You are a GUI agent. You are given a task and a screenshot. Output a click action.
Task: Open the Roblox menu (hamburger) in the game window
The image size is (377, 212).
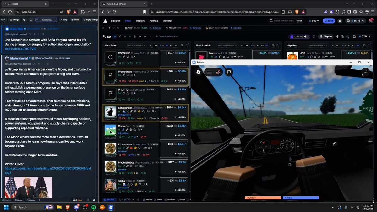(210, 72)
